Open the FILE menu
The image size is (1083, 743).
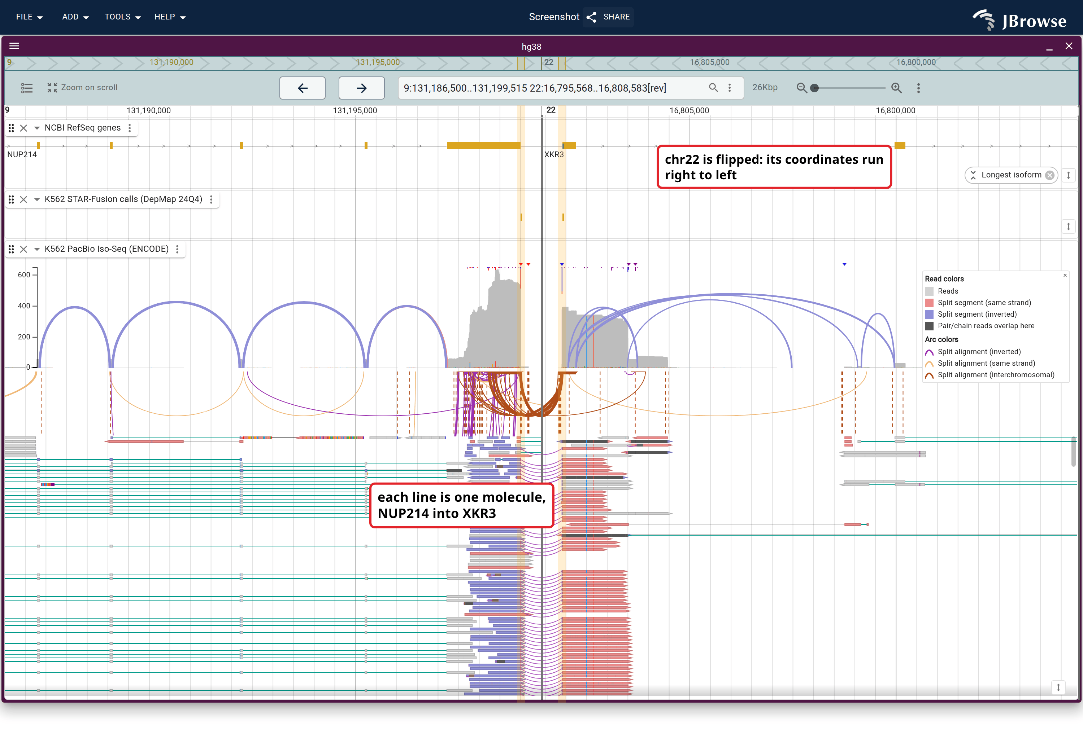click(29, 17)
